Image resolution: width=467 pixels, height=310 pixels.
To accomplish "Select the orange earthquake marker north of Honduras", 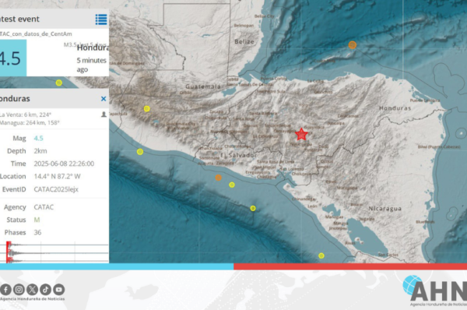I will (x=353, y=45).
